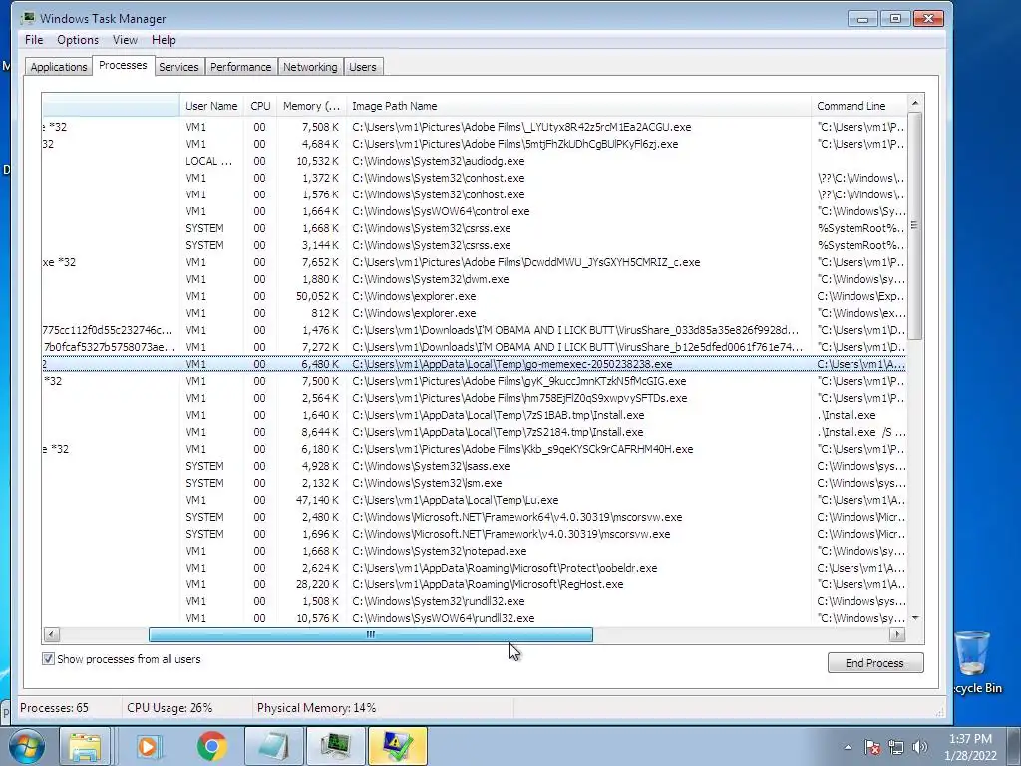Select VirusShare_b12e5dfed0061f761e74 row
1021x766 pixels.
(474, 347)
